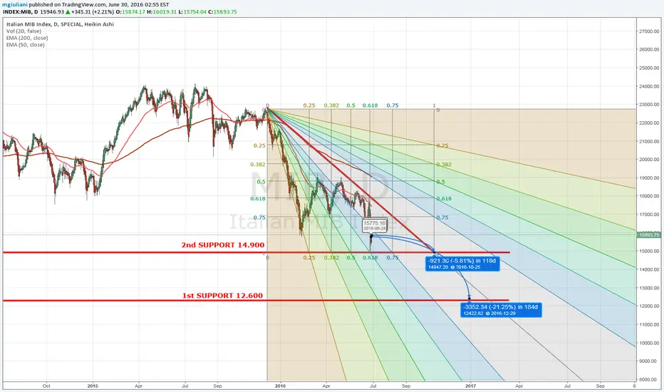
Task: Click the change value +345.31 (+2.21%)
Action: pos(93,12)
